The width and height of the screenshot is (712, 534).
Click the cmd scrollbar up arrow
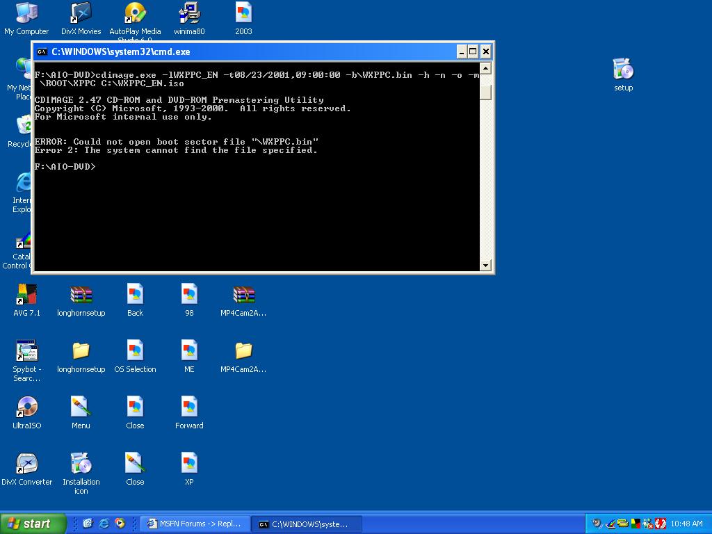point(485,69)
